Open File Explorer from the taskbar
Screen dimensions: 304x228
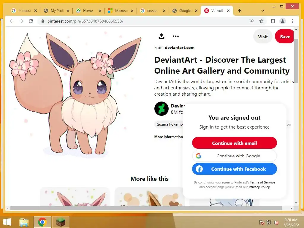[x=24, y=222]
